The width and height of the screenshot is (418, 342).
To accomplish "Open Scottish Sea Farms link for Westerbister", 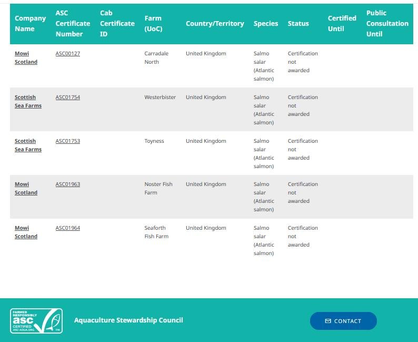I will coord(28,102).
